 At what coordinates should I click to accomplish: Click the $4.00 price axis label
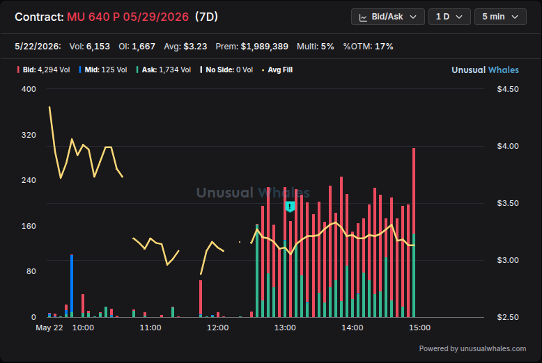pos(508,146)
